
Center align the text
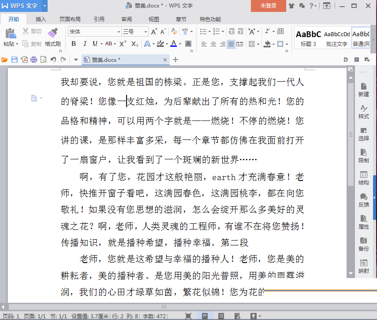point(213,44)
